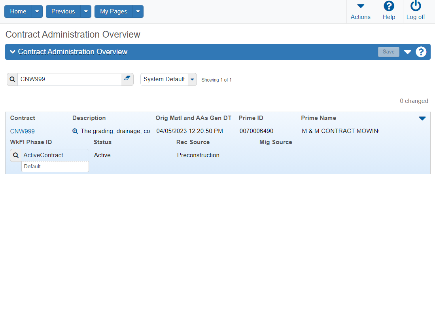Click the WkFl Phase ID lookup magnifier

(16, 155)
